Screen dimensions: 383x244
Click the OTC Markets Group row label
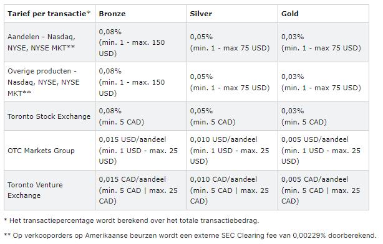[41, 151]
